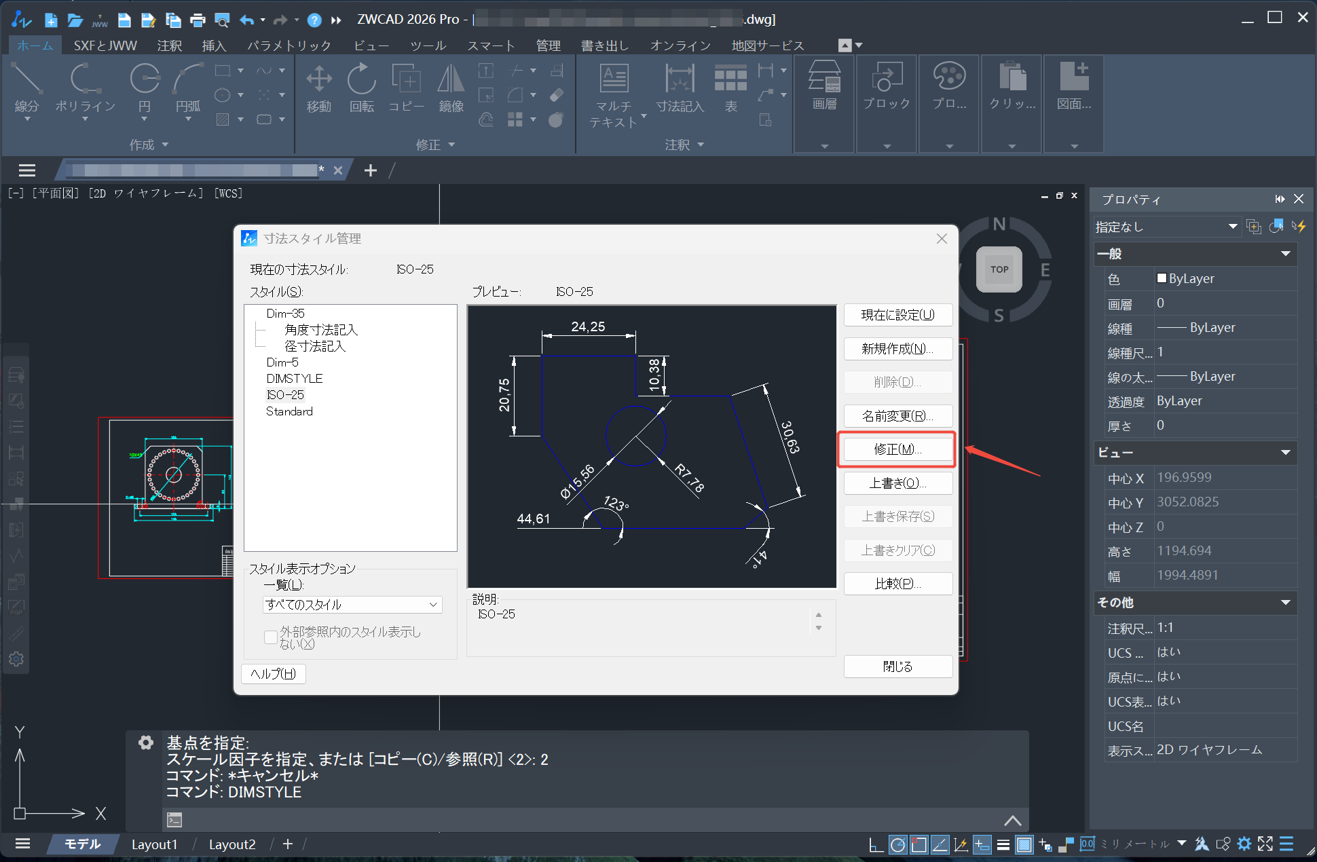Switch to the Layout1 tab
Viewport: 1317px width, 862px height.
pyautogui.click(x=154, y=844)
